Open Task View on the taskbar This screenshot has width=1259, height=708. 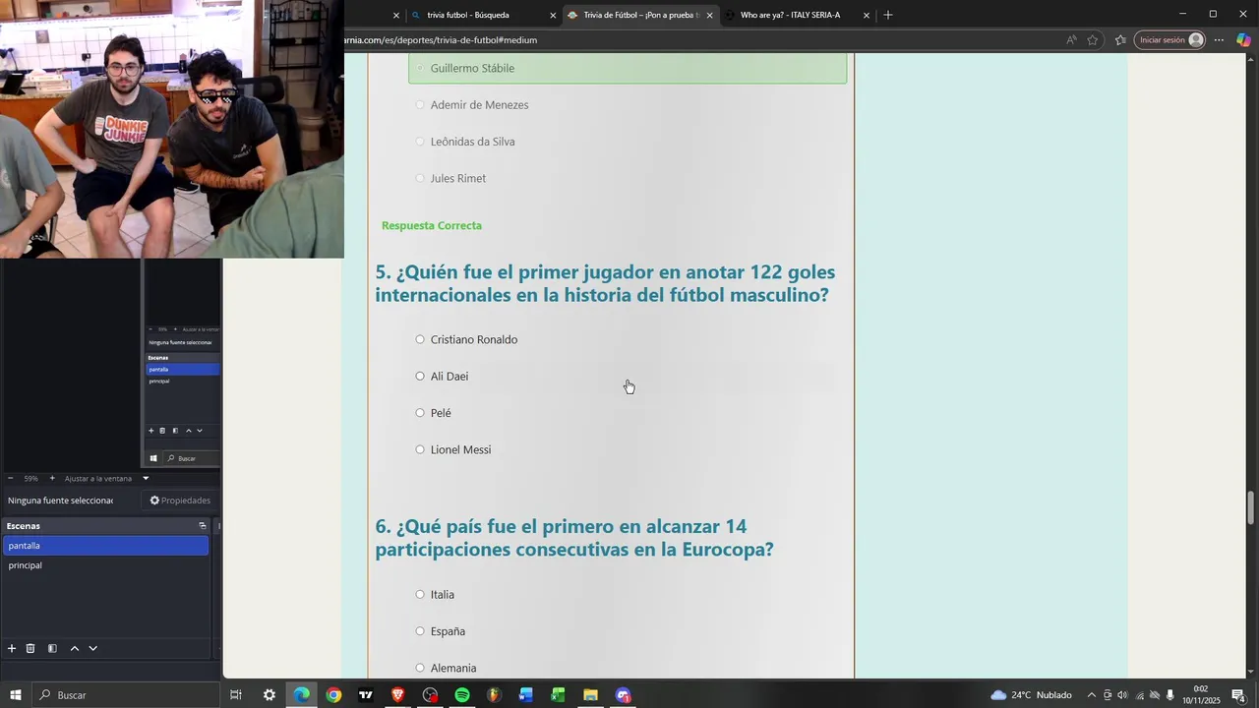tap(236, 695)
